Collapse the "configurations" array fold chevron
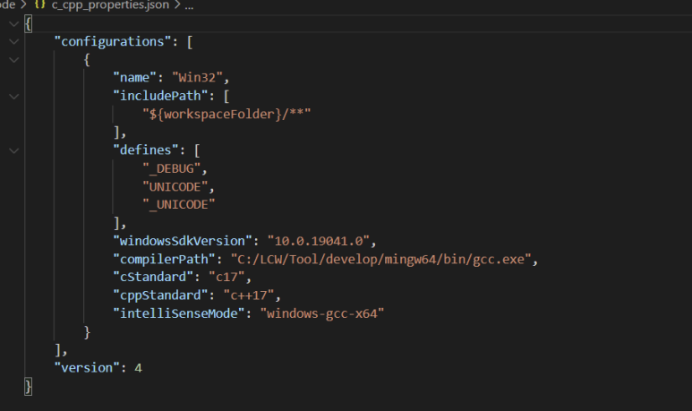This screenshot has height=411, width=692. [14, 42]
